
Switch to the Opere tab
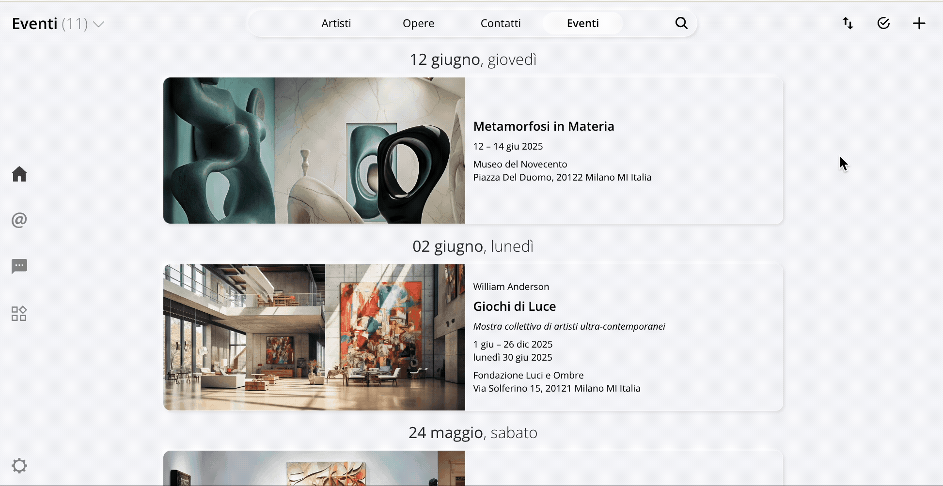418,23
